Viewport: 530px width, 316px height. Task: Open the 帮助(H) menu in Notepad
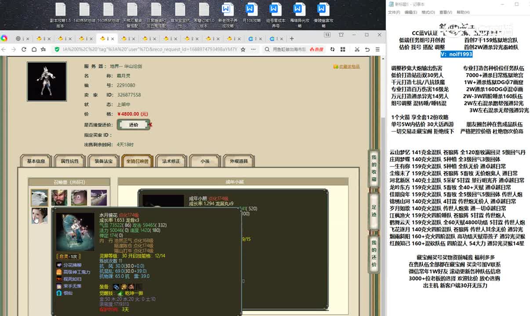[463, 12]
